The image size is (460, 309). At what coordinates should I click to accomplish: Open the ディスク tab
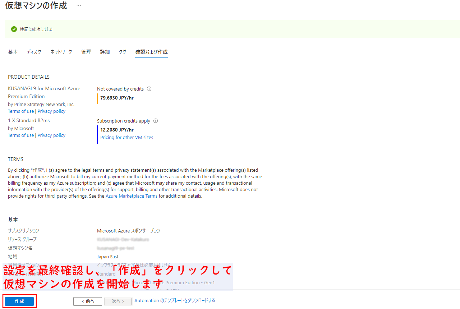(x=34, y=52)
